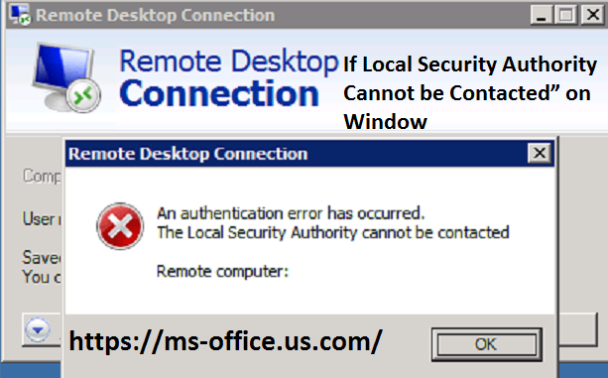Expand Options with the blue arrow

click(x=38, y=330)
